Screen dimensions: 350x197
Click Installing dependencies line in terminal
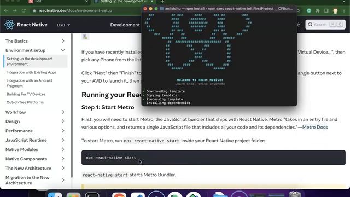pyautogui.click(x=168, y=103)
